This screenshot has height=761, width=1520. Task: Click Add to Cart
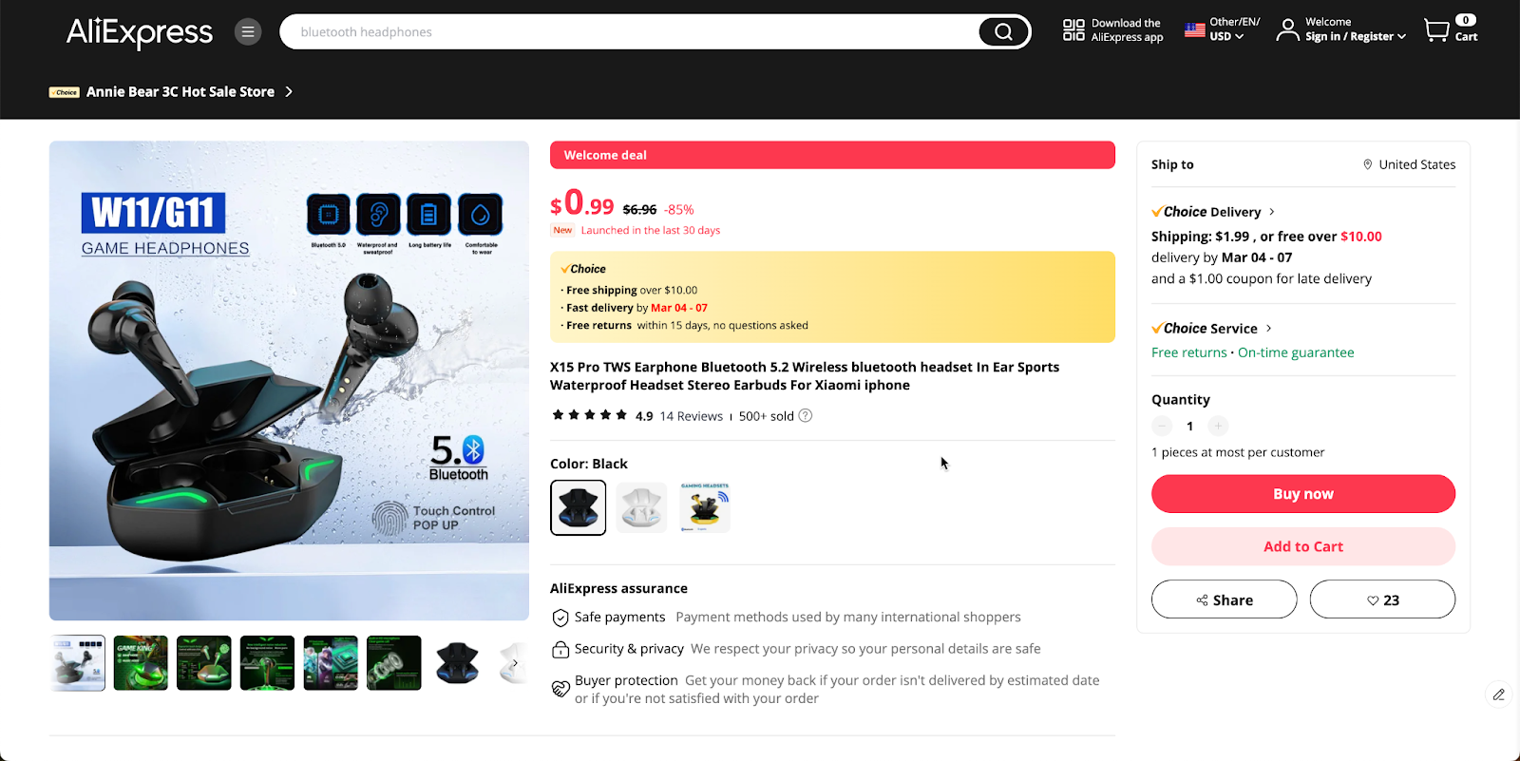tap(1303, 546)
